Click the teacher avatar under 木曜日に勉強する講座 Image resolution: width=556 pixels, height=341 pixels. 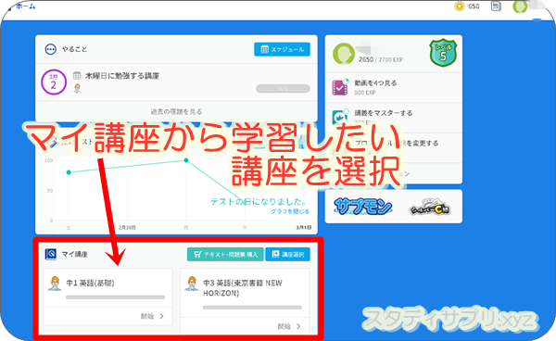(x=77, y=89)
